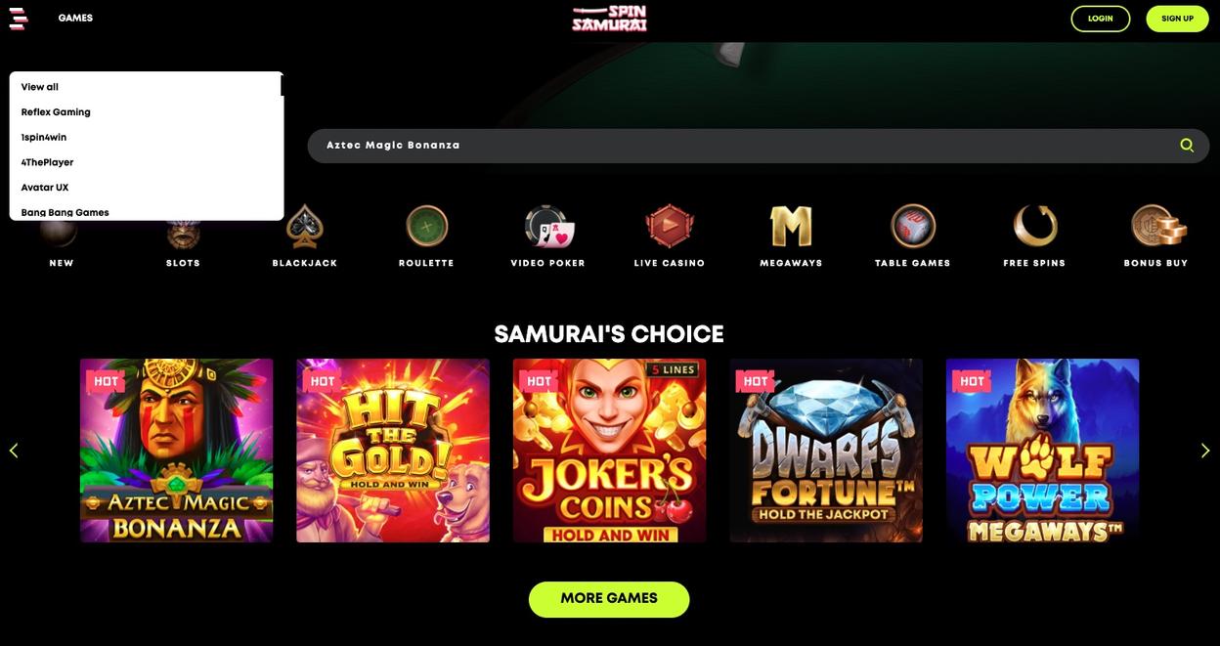Open the Video Poker category
This screenshot has width=1220, height=646.
coord(548,236)
